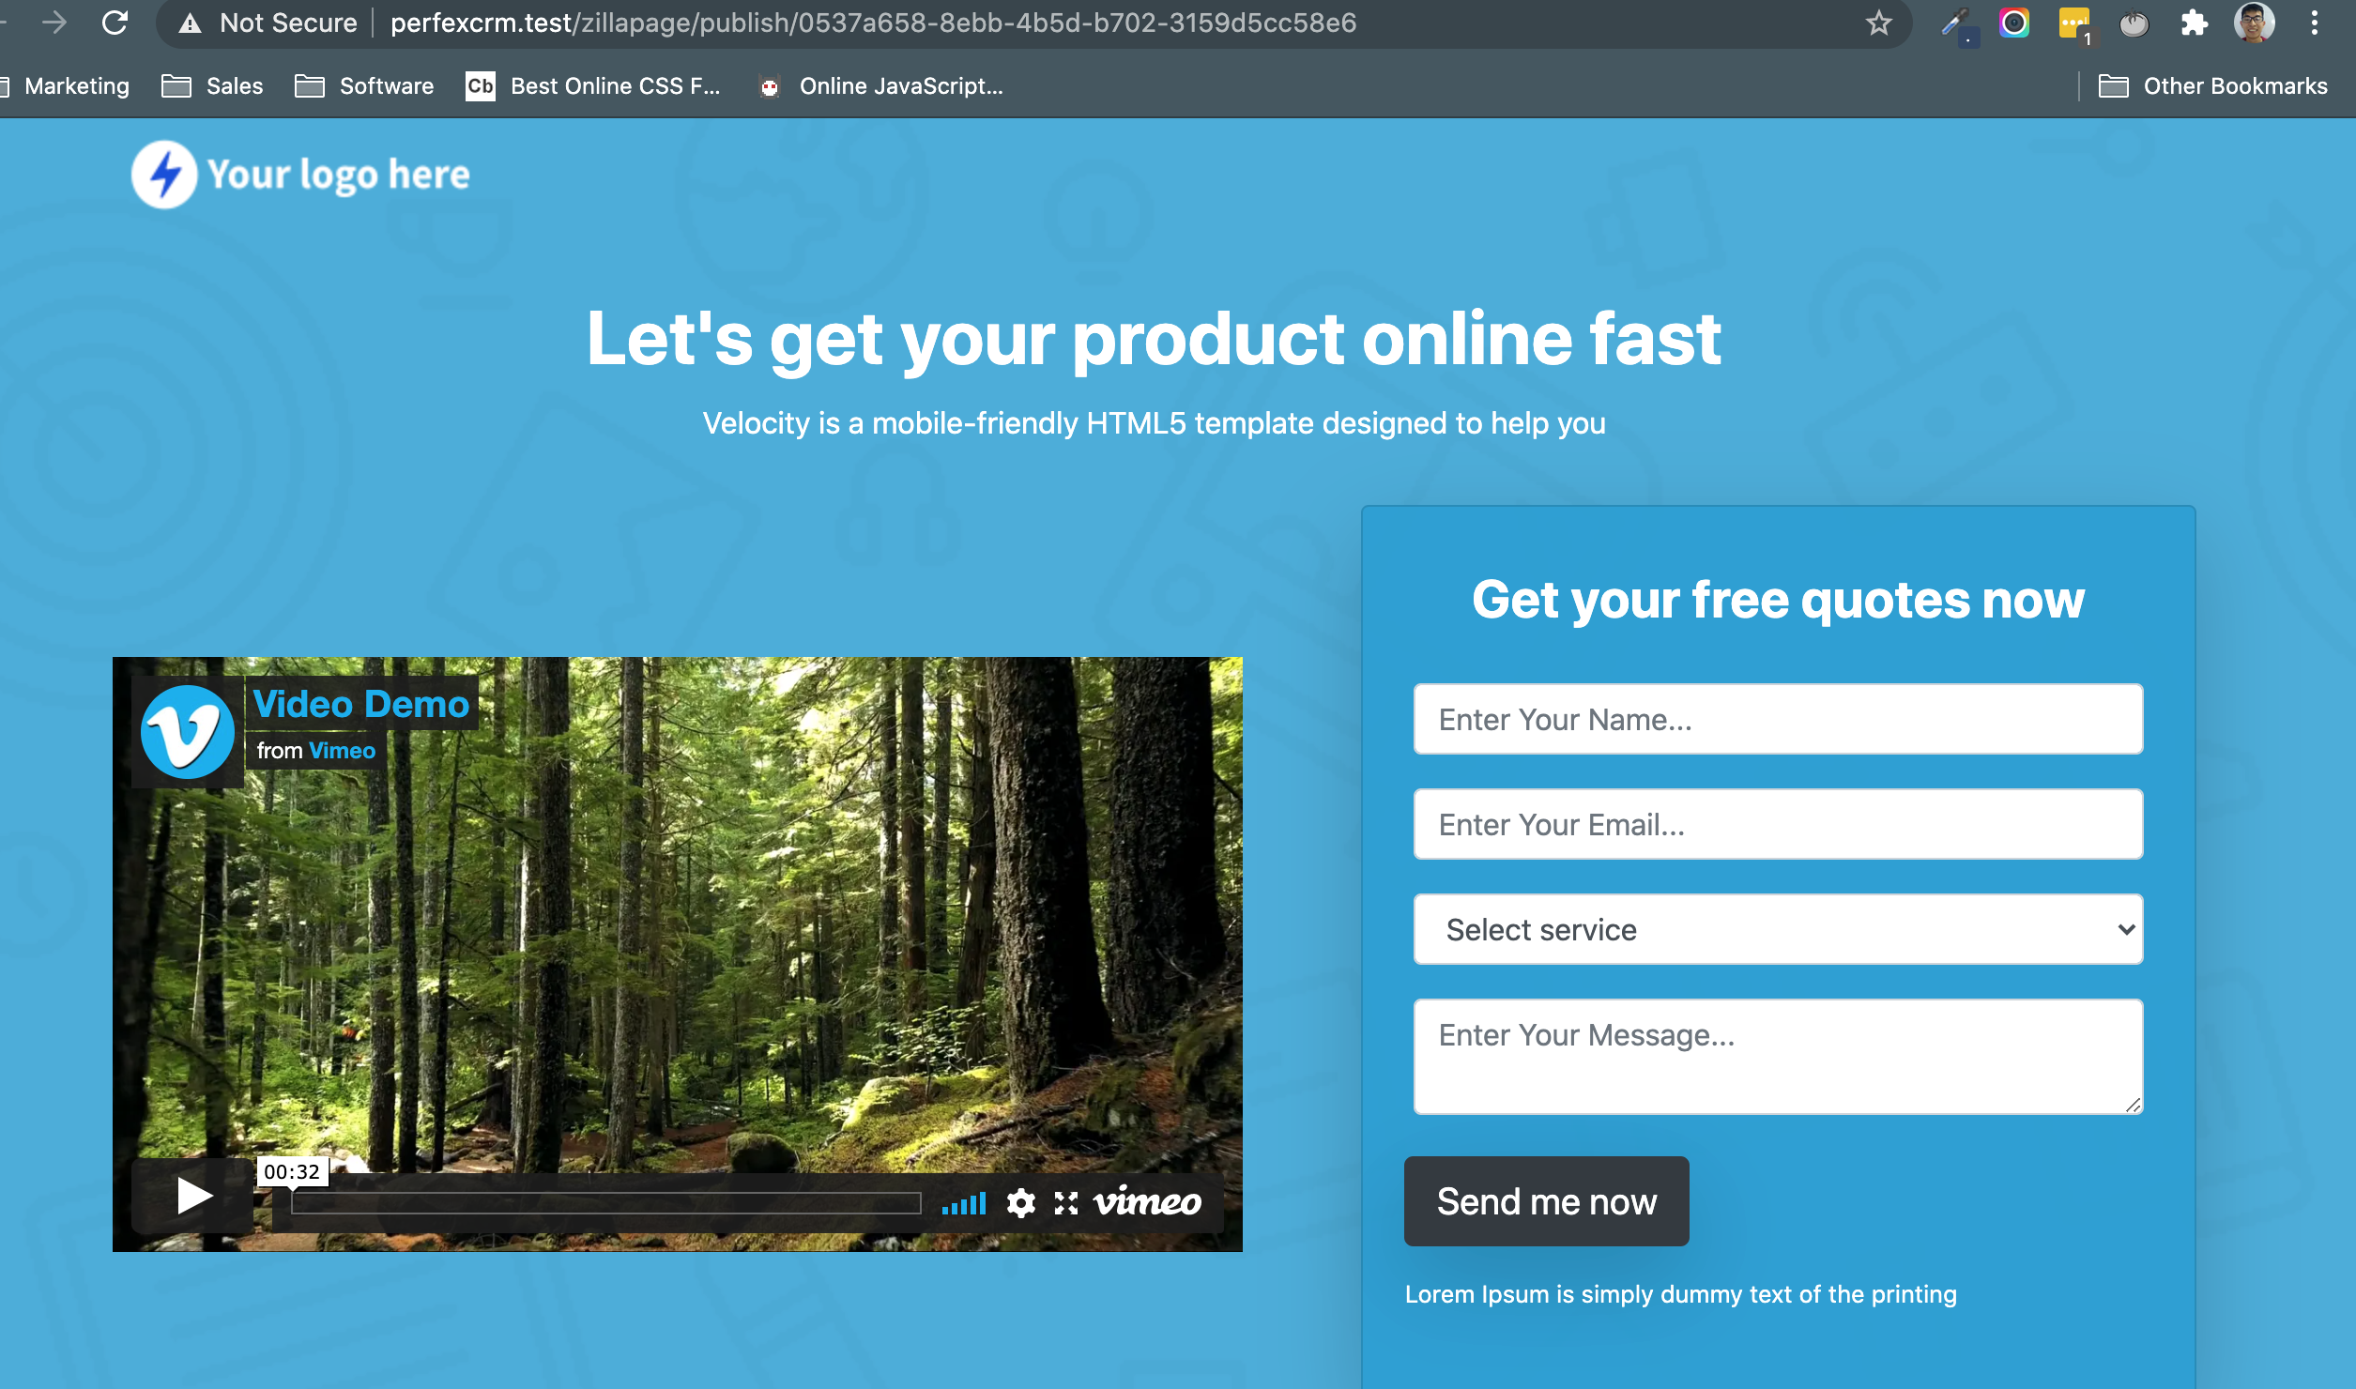
Task: Open the Chrome extensions puzzle icon
Action: pyautogui.click(x=2194, y=23)
